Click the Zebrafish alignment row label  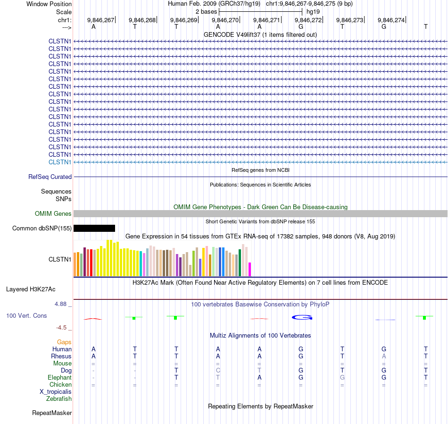(x=59, y=399)
